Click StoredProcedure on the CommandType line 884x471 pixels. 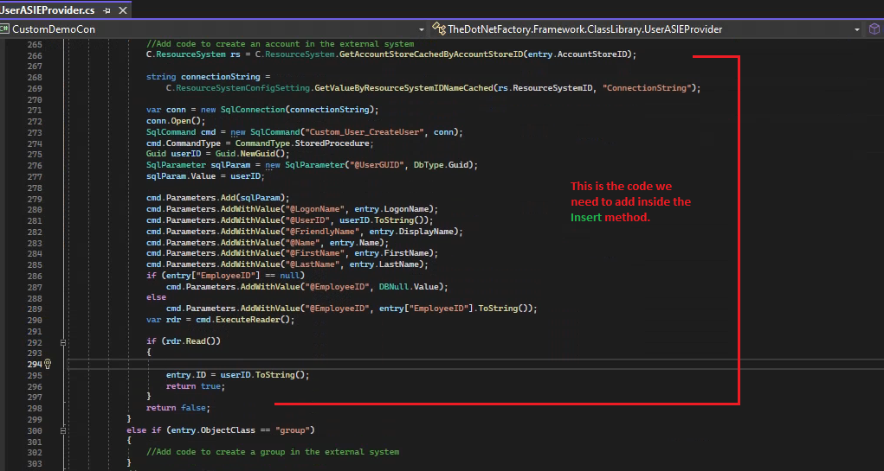coord(334,143)
